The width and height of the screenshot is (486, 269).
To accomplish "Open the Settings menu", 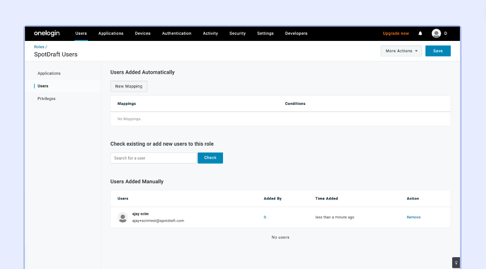I will (x=265, y=33).
